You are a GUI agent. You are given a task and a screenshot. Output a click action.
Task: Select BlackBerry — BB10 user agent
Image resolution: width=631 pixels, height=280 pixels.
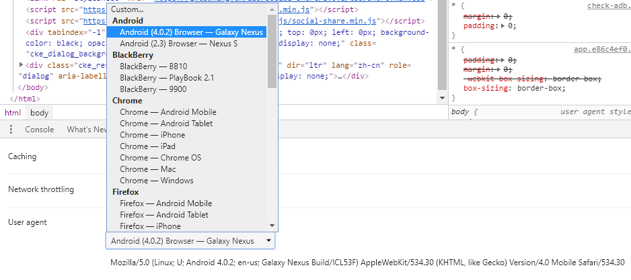tap(187, 66)
